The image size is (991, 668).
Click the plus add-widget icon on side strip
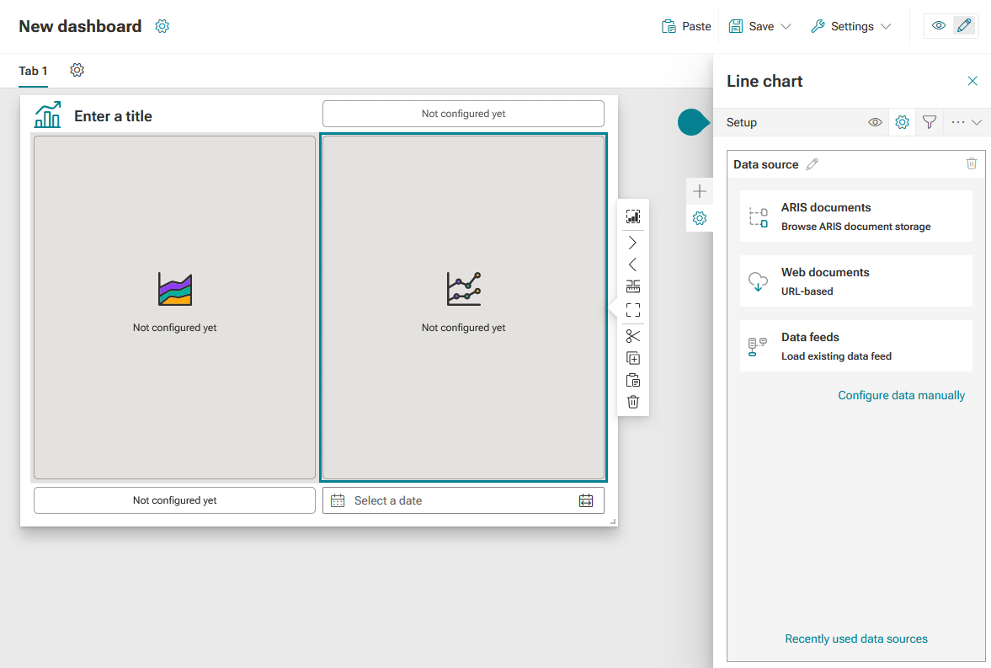tap(699, 191)
